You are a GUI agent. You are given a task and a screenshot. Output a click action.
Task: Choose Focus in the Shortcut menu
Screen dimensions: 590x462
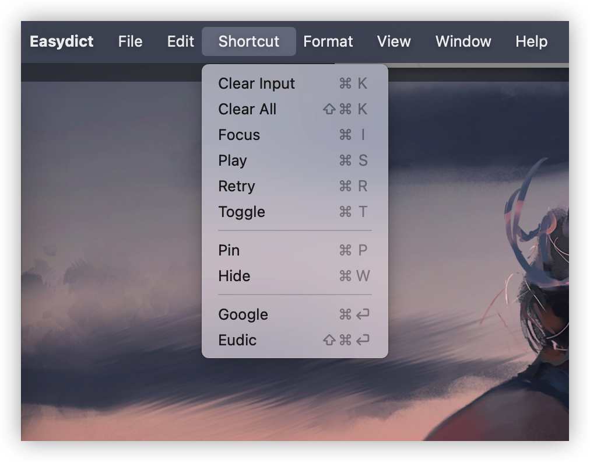pos(295,135)
